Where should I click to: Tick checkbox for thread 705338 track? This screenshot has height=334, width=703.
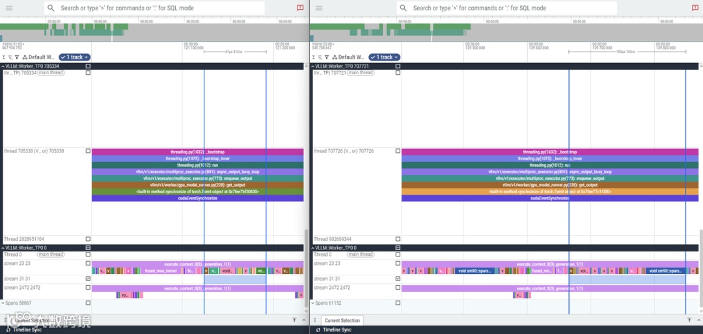[x=89, y=151]
